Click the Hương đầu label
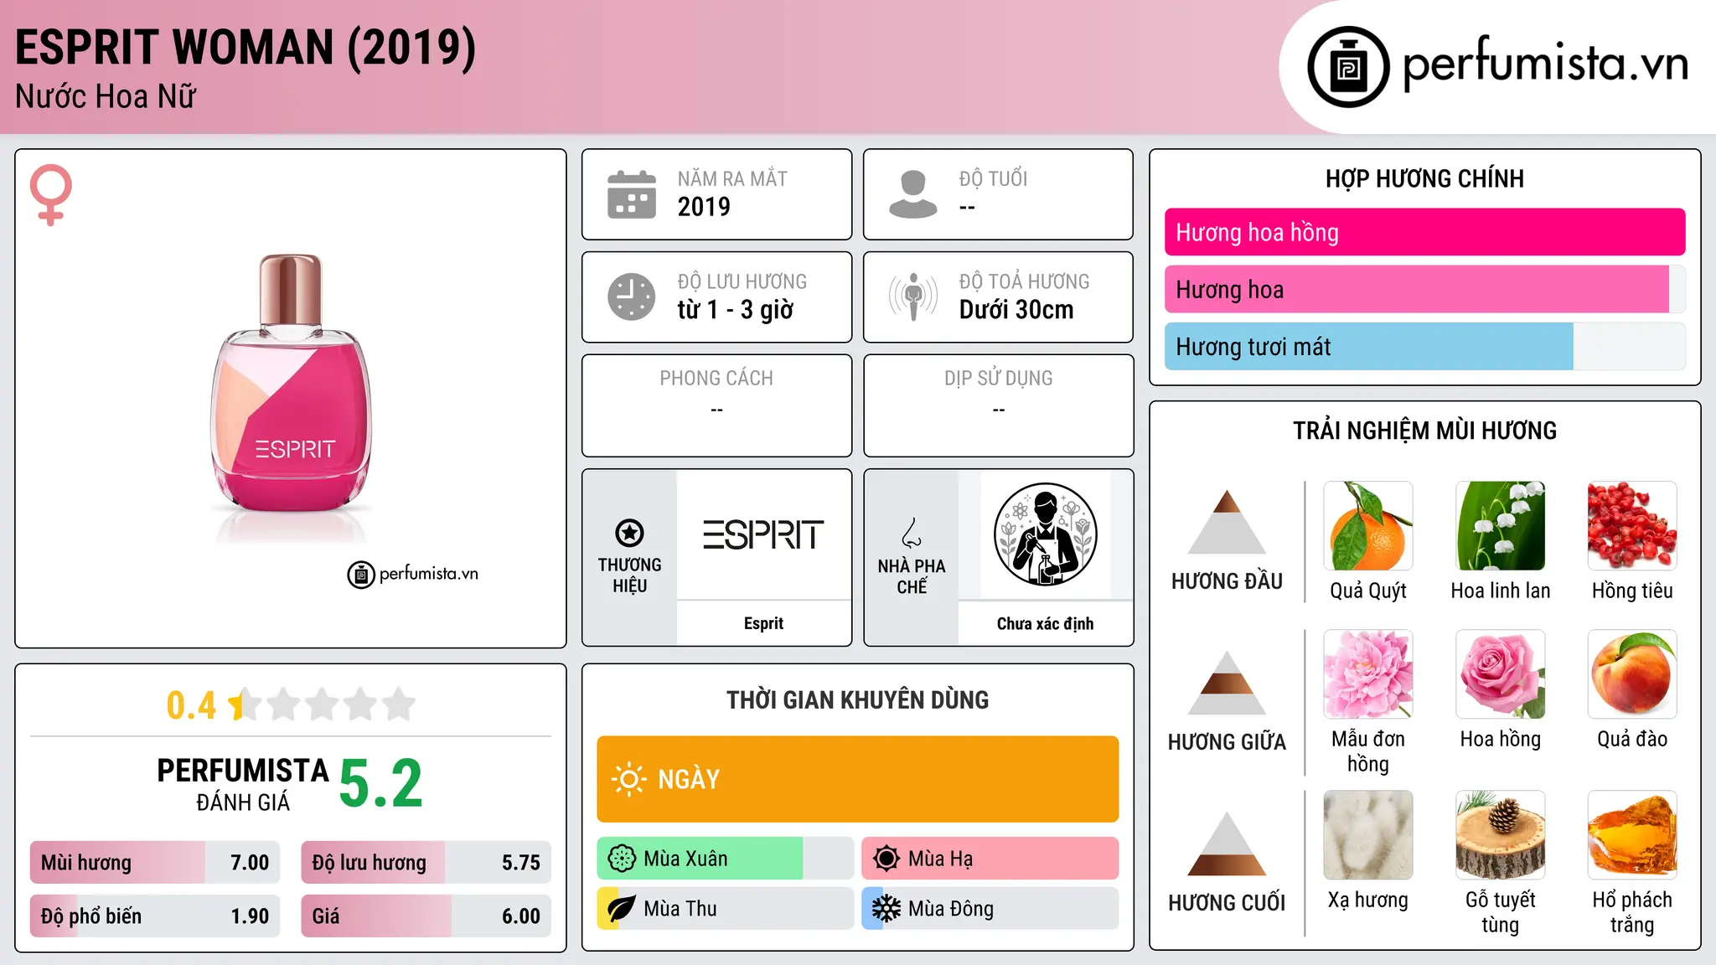1716x965 pixels. click(1227, 581)
